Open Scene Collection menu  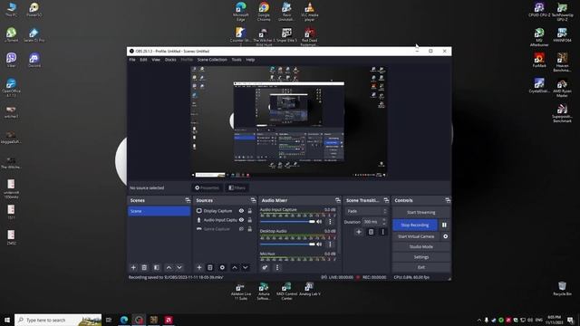(212, 60)
